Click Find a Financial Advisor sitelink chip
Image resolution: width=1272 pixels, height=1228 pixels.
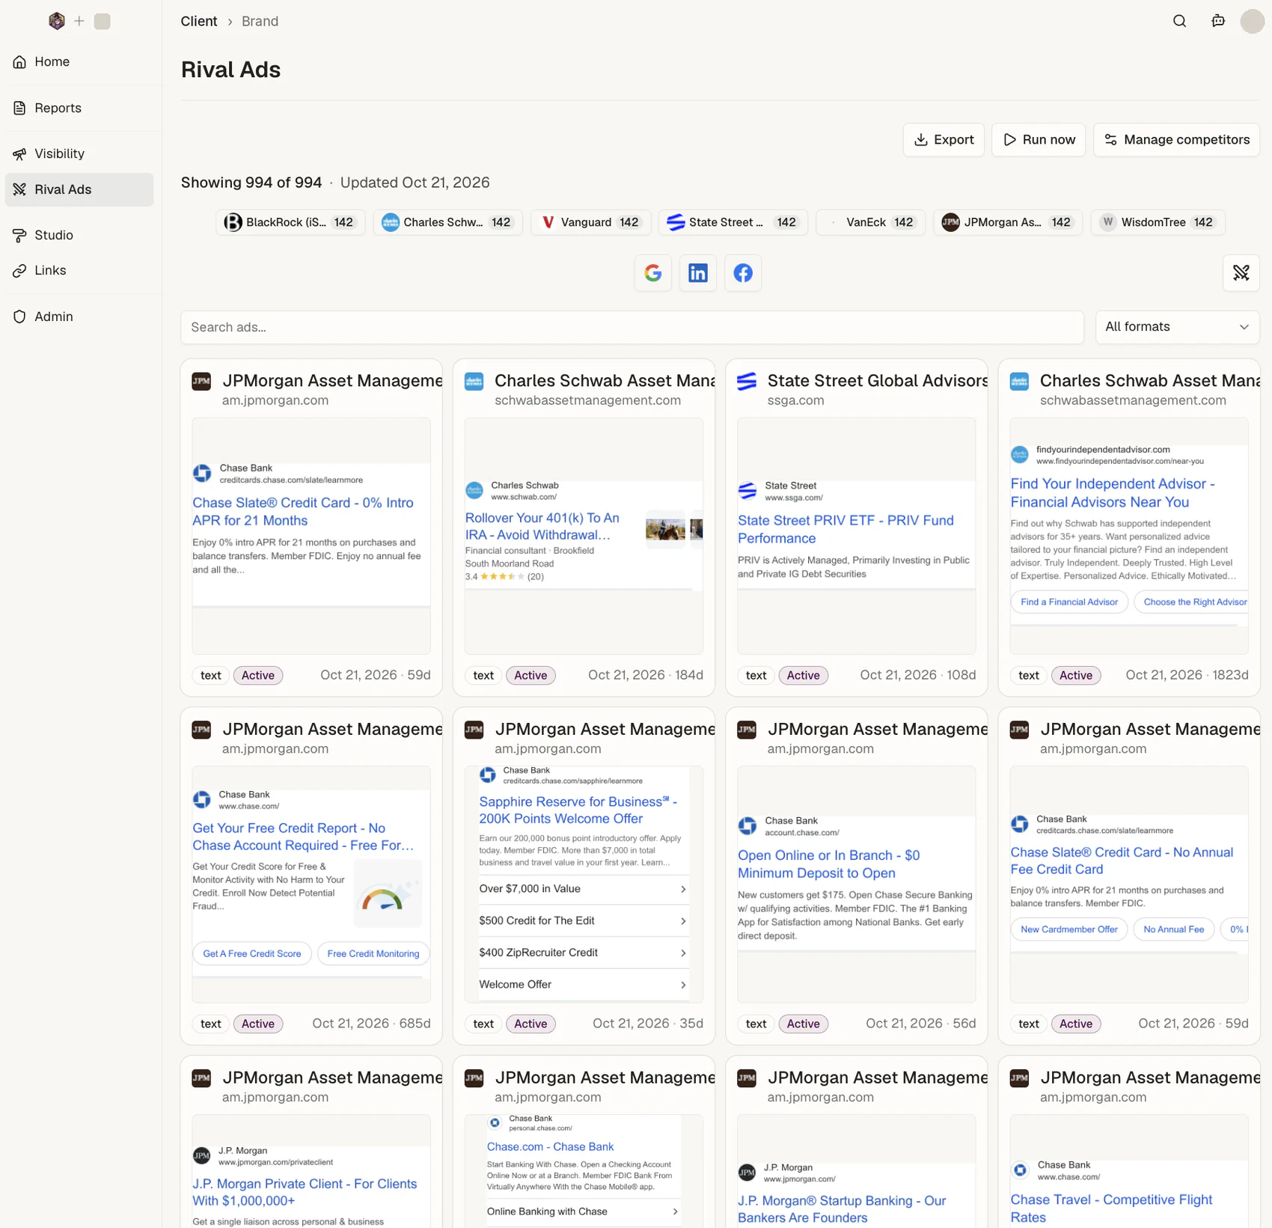[1068, 602]
